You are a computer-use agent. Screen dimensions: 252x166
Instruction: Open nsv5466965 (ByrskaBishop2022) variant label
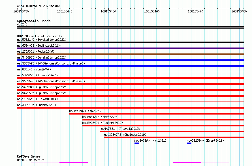(x=42, y=57)
